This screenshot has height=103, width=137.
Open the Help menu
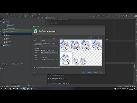[40, 14]
